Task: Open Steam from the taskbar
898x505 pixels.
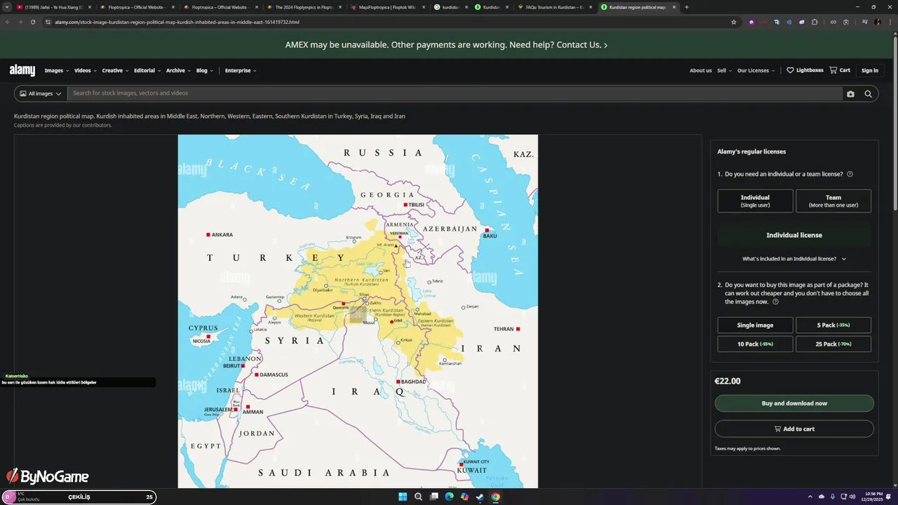Action: click(480, 497)
